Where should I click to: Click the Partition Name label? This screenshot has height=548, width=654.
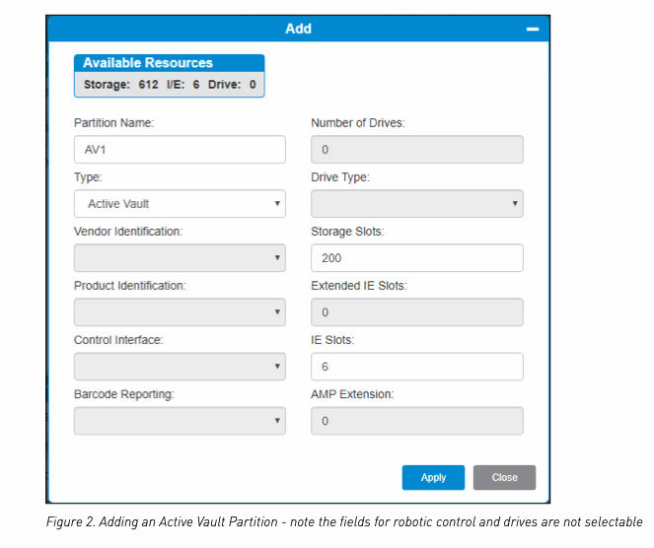point(114,123)
